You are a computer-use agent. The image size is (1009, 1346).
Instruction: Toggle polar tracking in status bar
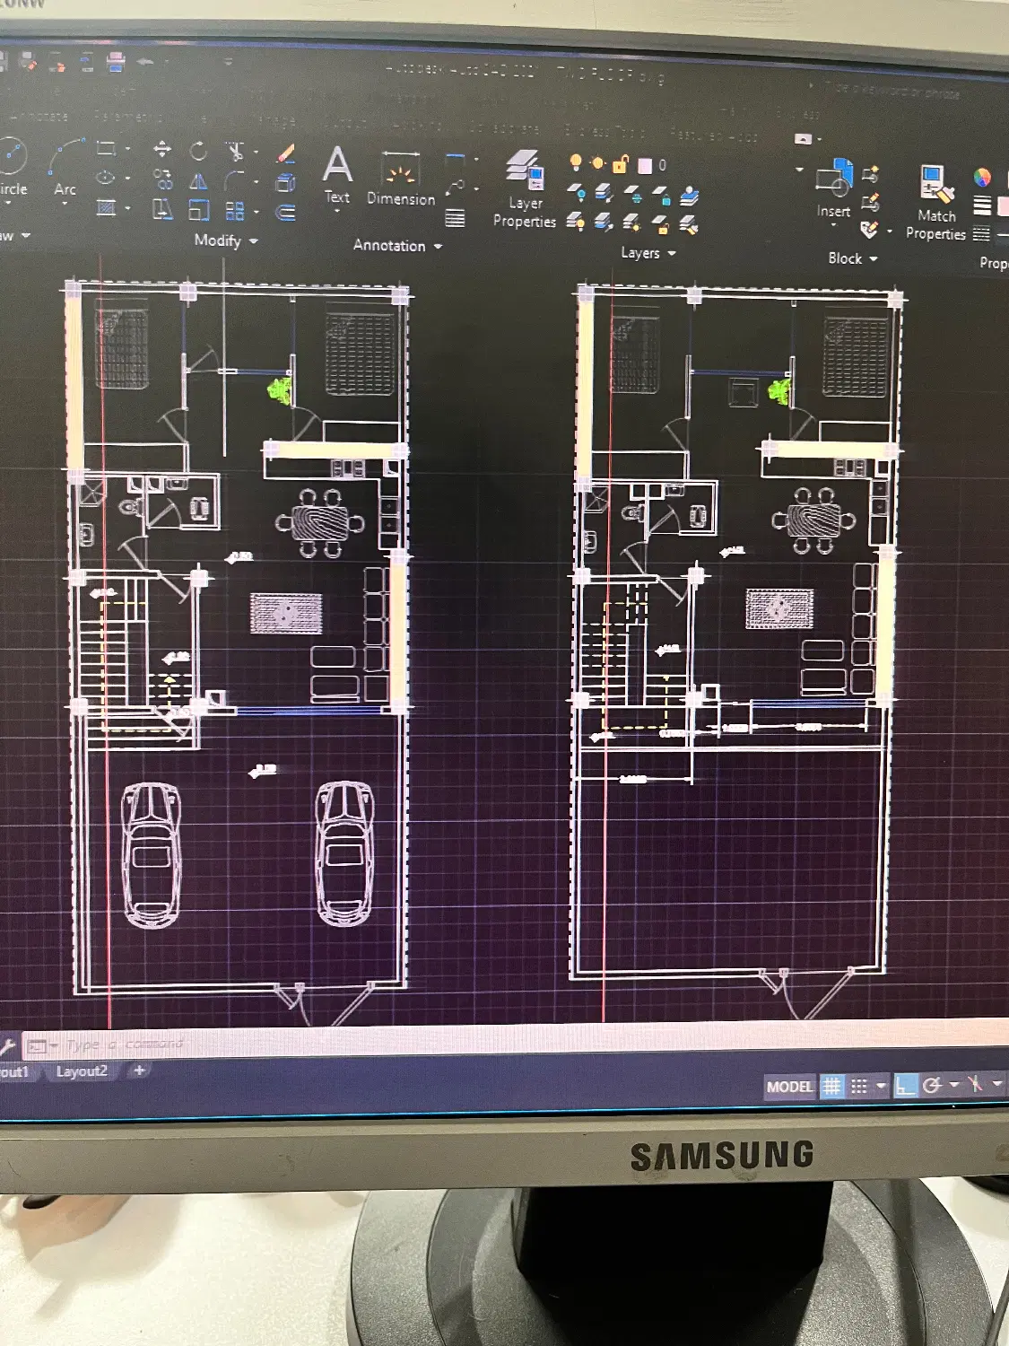tap(933, 1086)
